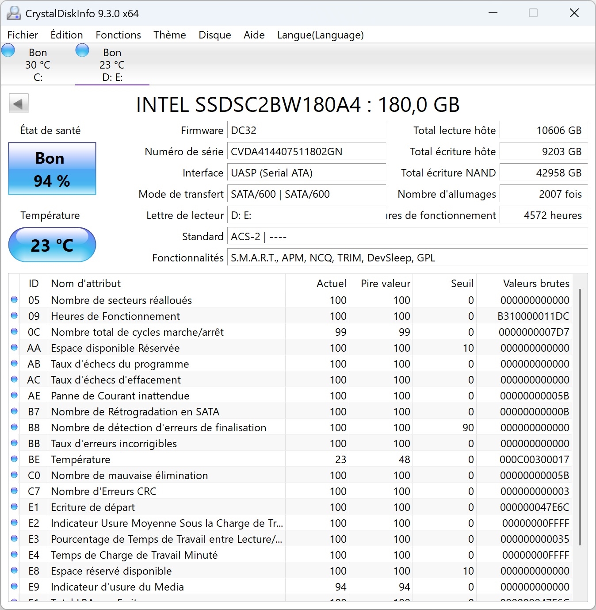
Task: Select the Nombre d'Erreurs CRC row
Action: pos(290,491)
